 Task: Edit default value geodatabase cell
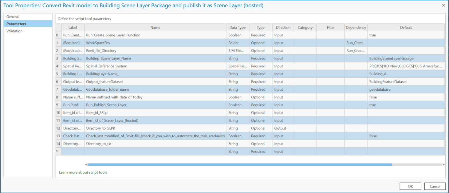pos(406,89)
